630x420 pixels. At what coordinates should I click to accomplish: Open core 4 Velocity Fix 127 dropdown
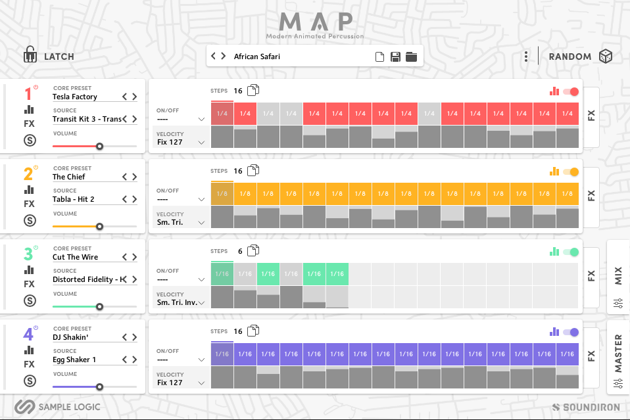click(x=181, y=383)
